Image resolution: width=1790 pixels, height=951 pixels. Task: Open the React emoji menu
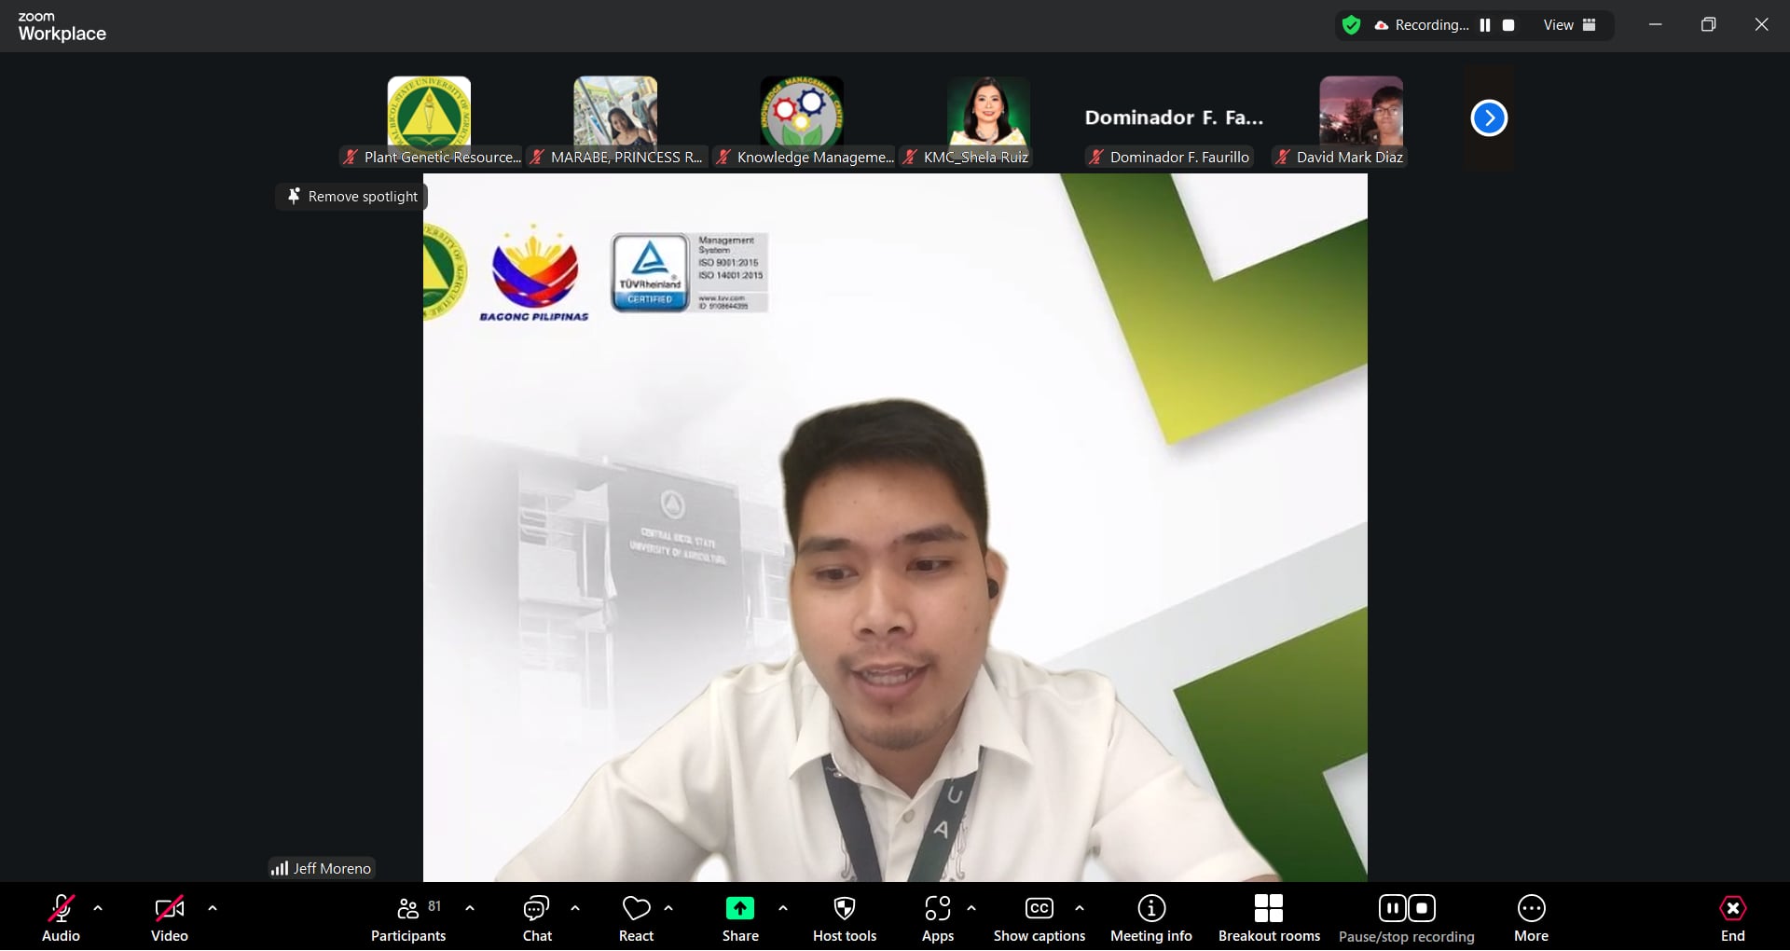tap(636, 918)
